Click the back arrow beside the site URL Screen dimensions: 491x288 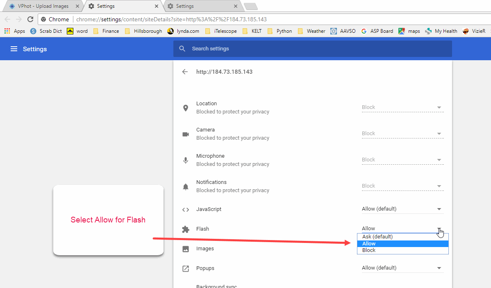tap(185, 72)
